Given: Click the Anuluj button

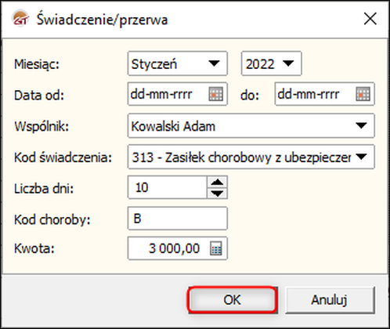Looking at the screenshot, I should click(x=330, y=300).
